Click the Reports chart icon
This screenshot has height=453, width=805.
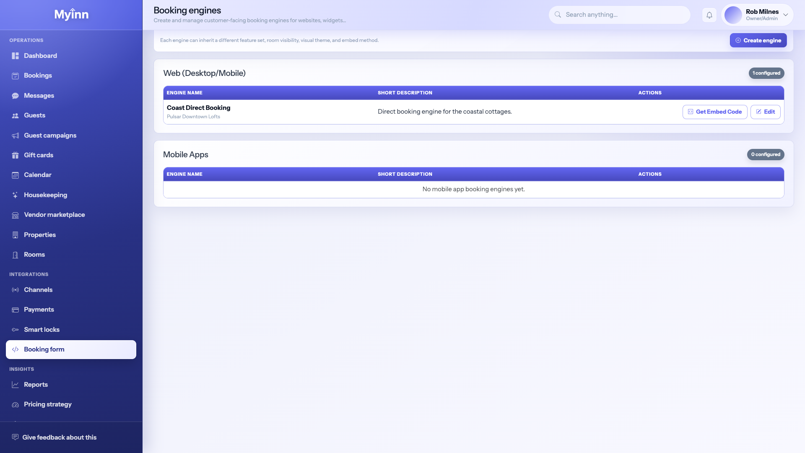(15, 385)
